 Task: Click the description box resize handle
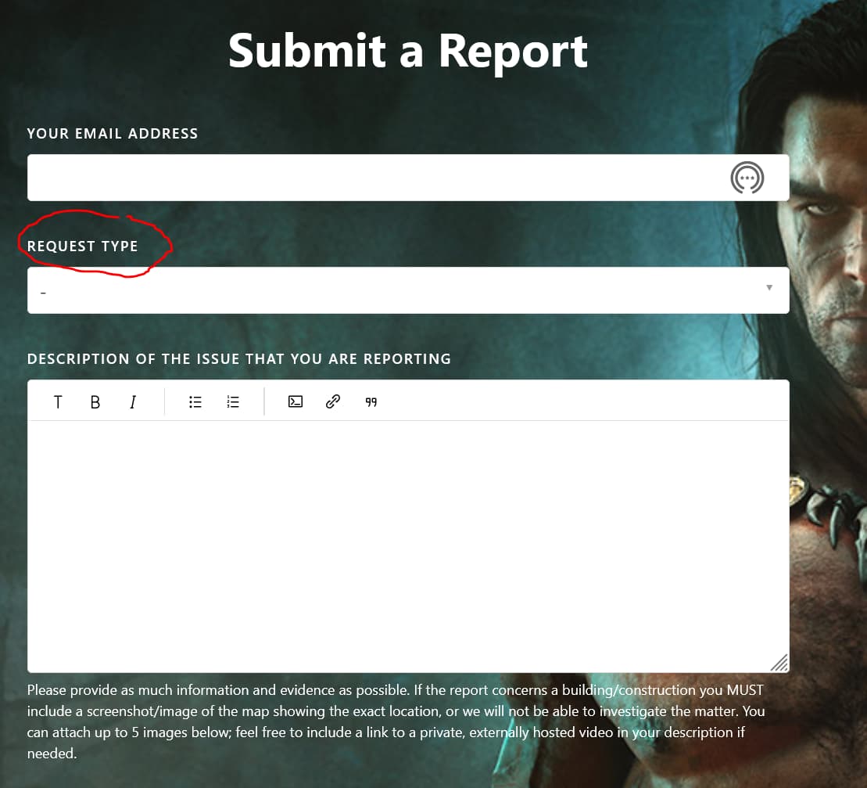click(779, 662)
